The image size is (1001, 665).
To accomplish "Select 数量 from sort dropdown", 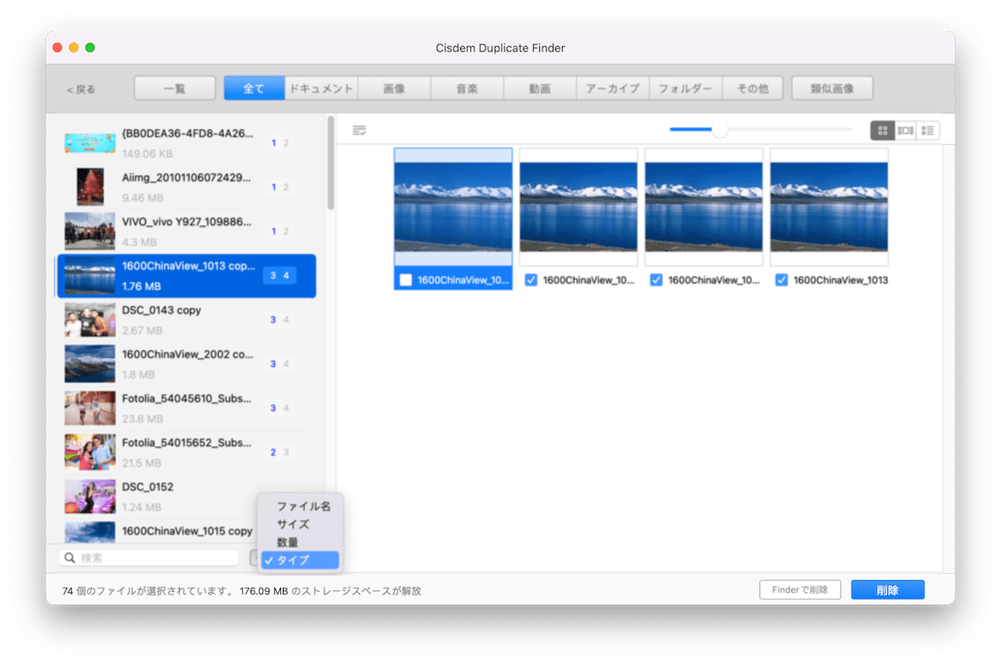I will pyautogui.click(x=288, y=542).
